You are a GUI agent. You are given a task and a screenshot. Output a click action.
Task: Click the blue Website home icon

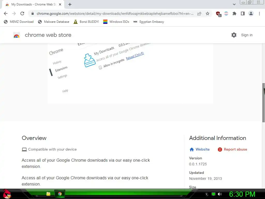tap(192, 150)
